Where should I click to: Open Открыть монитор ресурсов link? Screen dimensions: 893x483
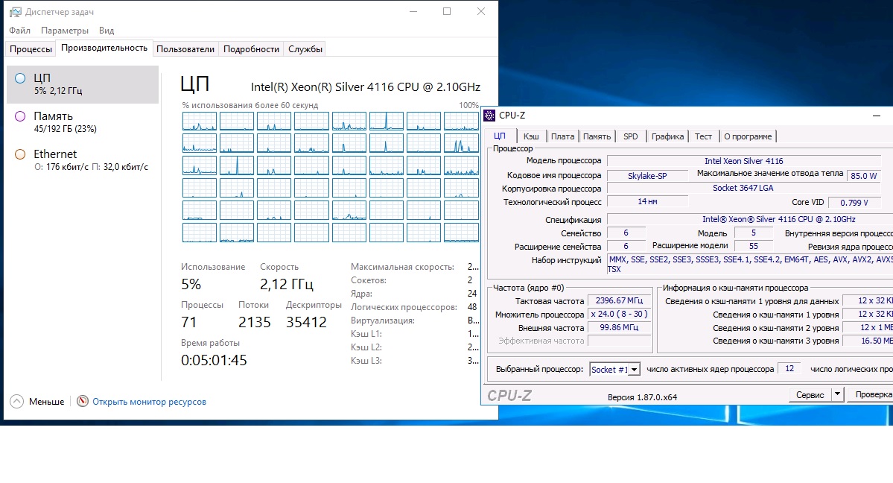(149, 402)
